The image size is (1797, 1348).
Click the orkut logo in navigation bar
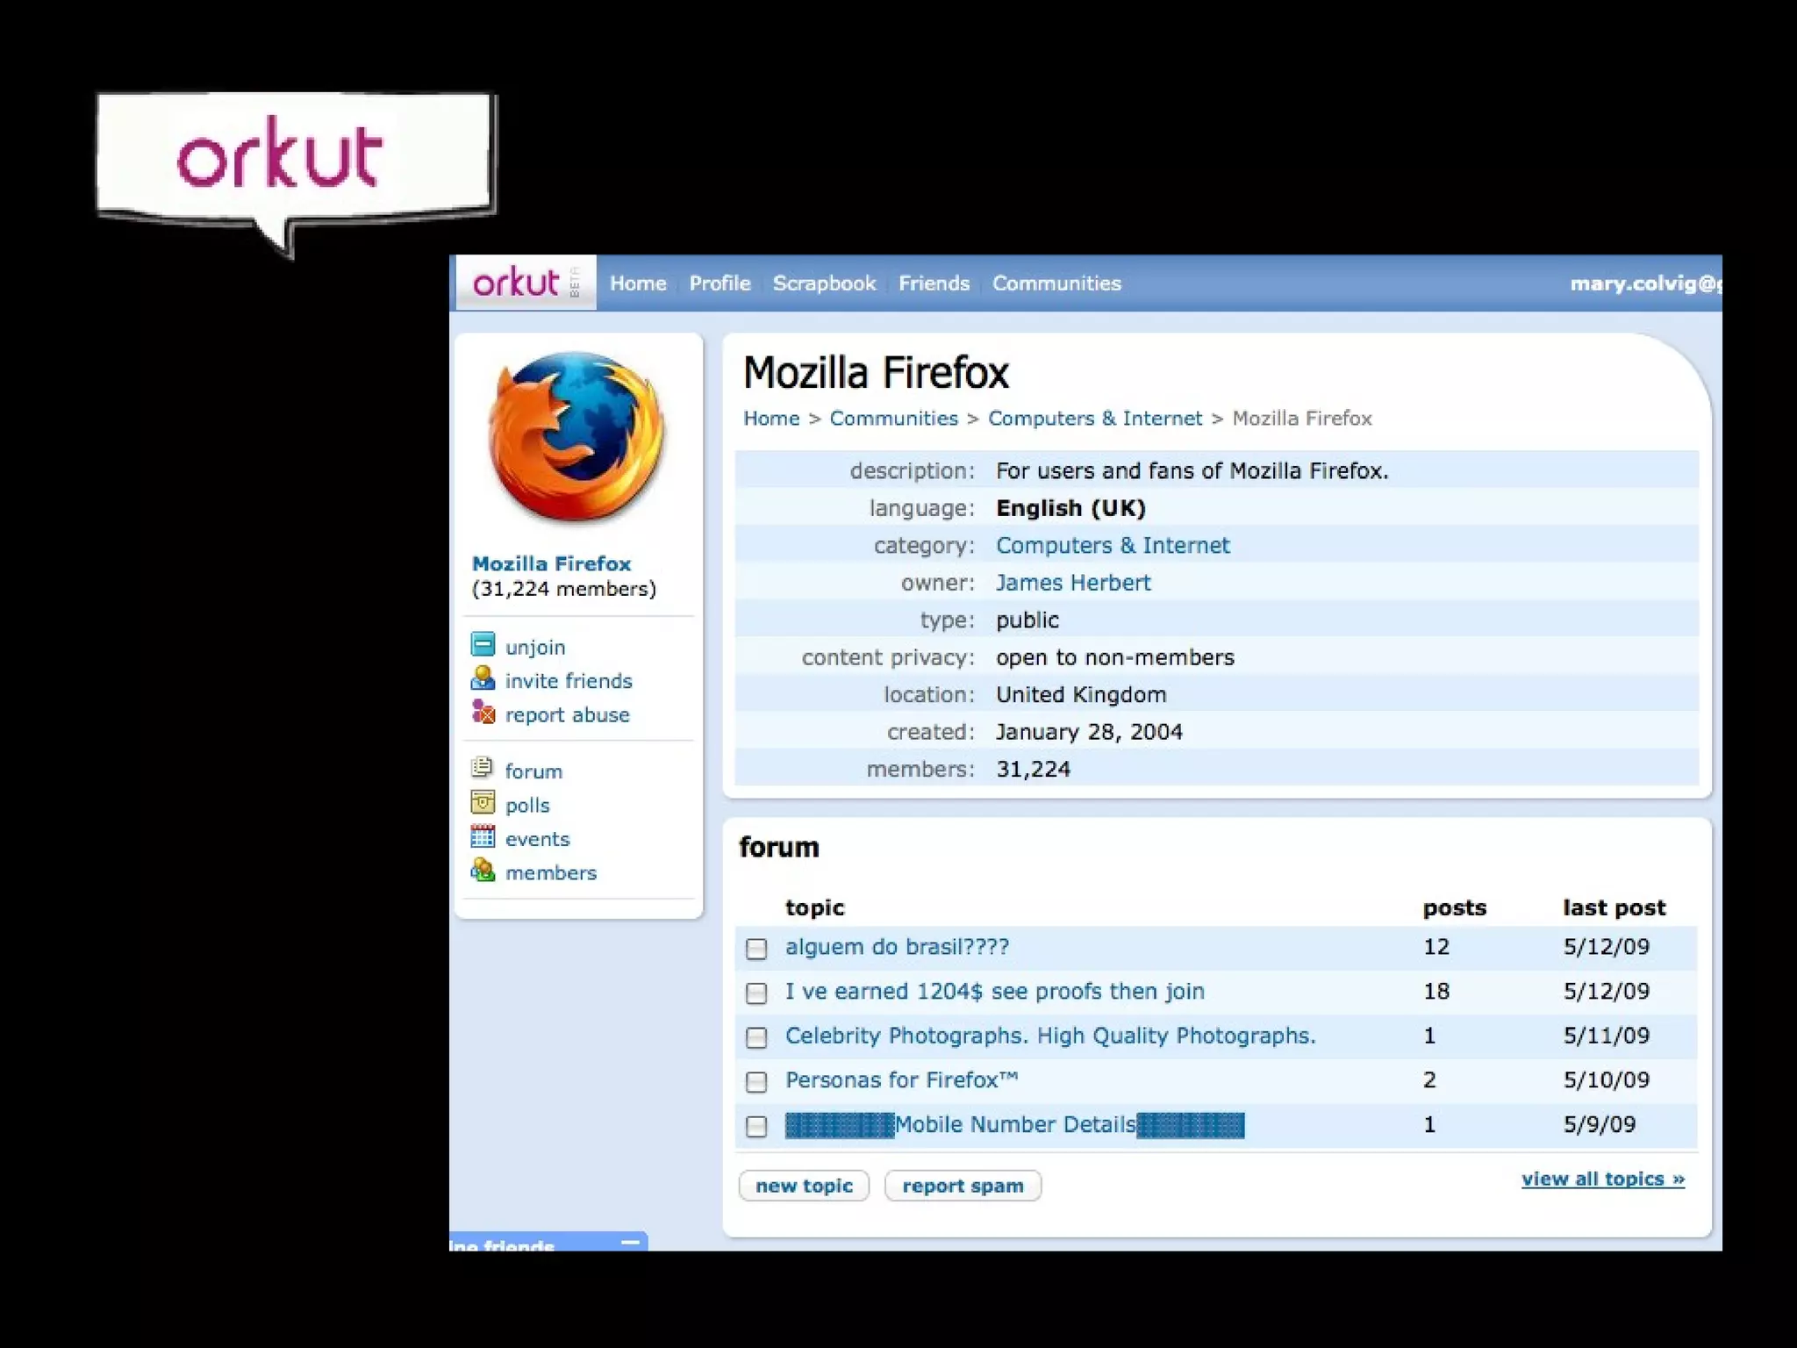point(516,283)
